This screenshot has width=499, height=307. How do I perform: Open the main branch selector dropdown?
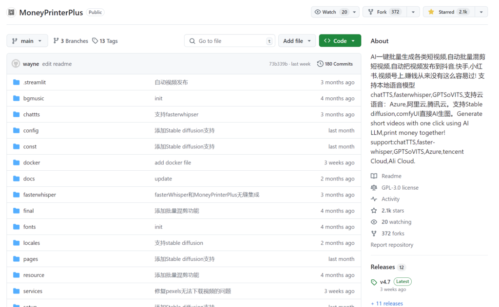click(27, 41)
